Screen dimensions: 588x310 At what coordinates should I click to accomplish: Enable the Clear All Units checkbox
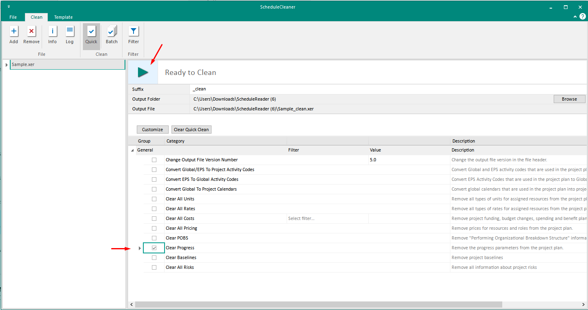pos(154,199)
